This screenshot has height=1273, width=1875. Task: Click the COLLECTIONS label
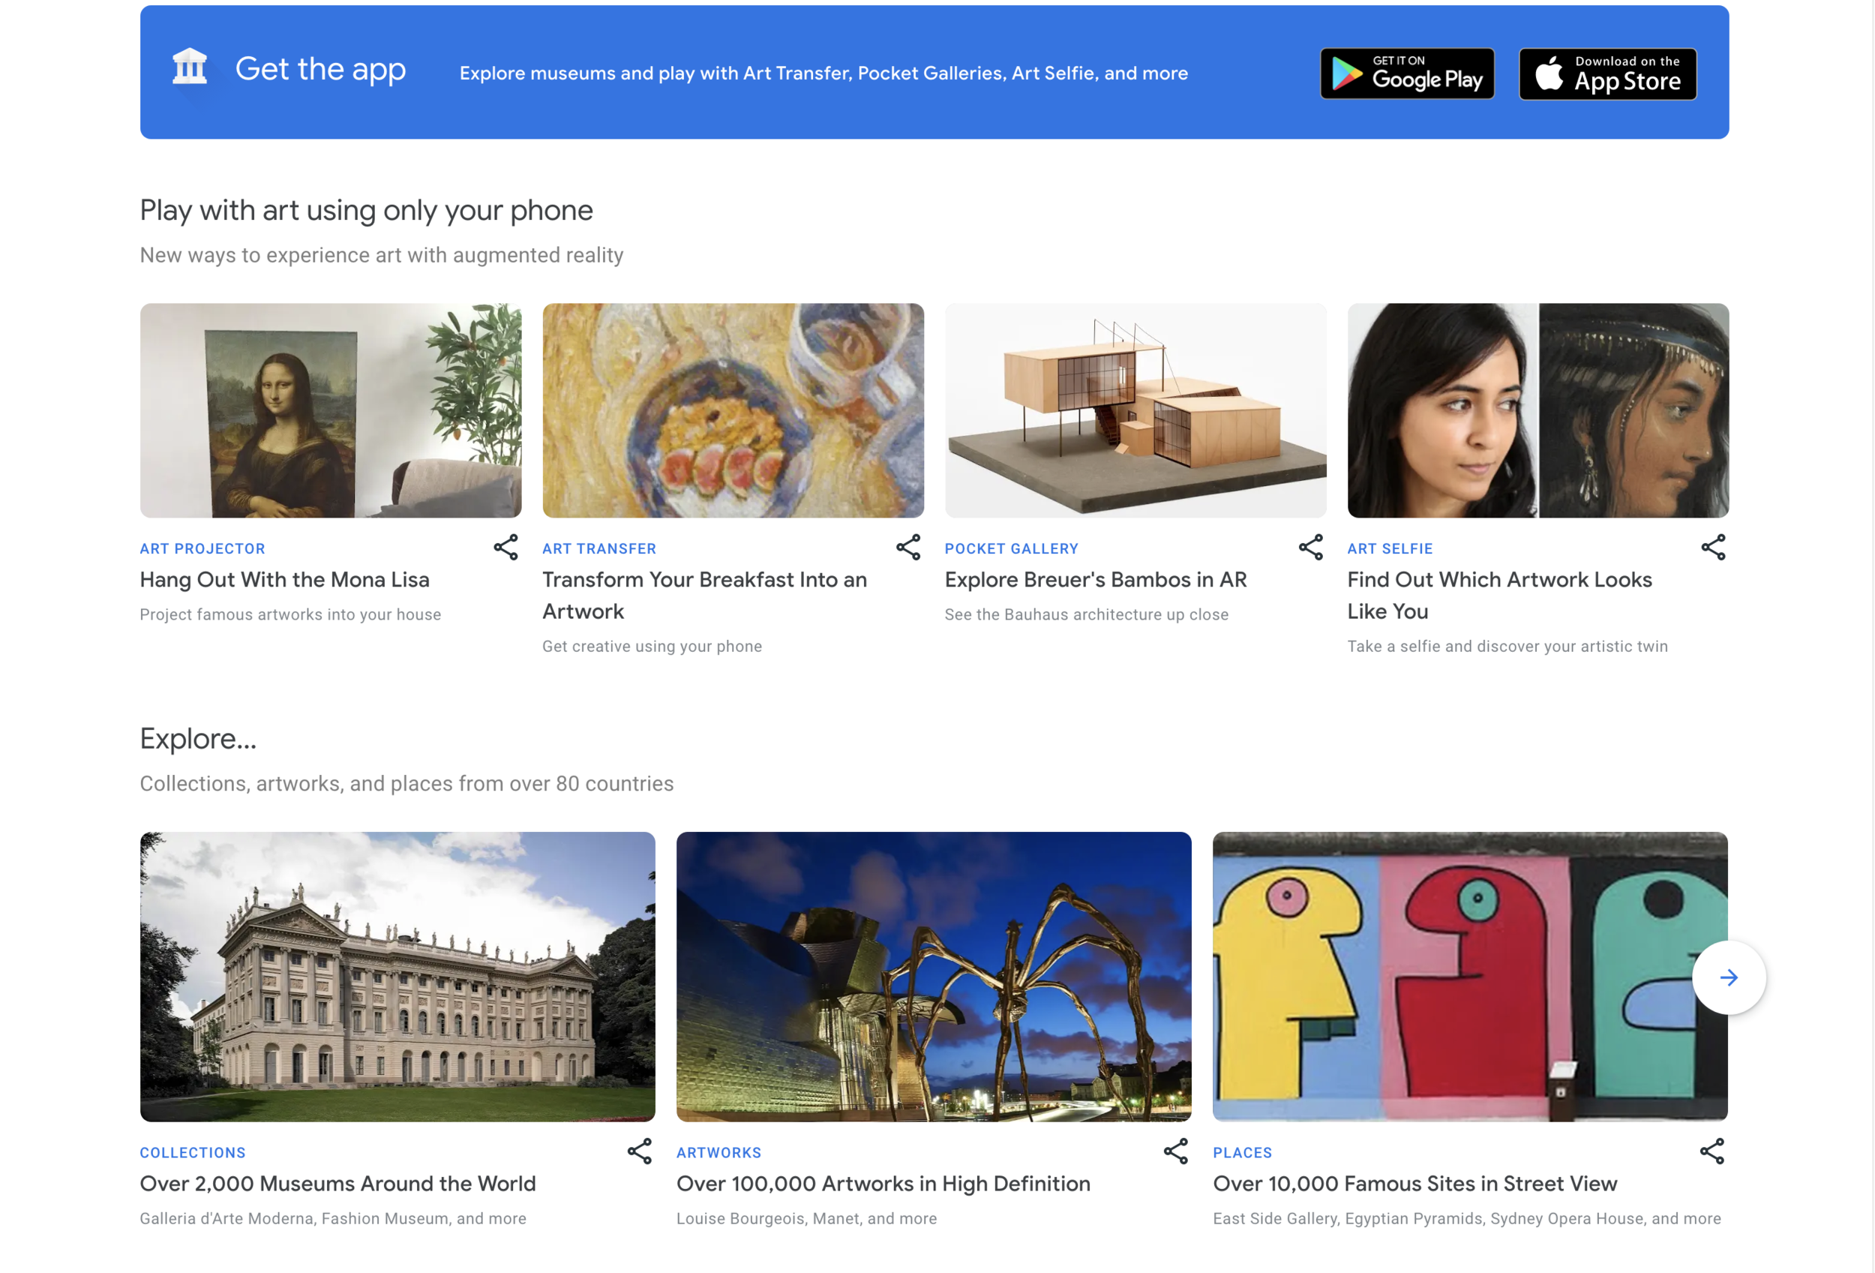pyautogui.click(x=193, y=1153)
